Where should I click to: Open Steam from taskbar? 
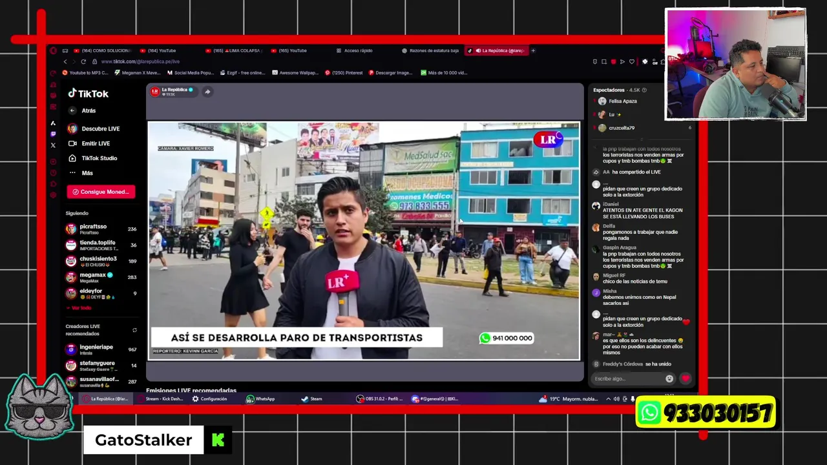(312, 399)
